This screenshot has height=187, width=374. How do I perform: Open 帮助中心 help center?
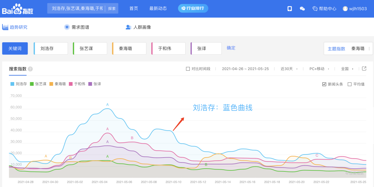(x=324, y=9)
